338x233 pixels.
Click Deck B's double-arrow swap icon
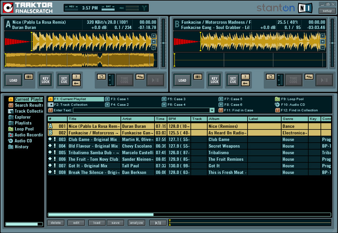(x=309, y=77)
